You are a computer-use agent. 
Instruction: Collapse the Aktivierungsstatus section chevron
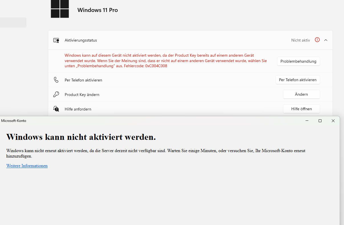[x=326, y=40]
